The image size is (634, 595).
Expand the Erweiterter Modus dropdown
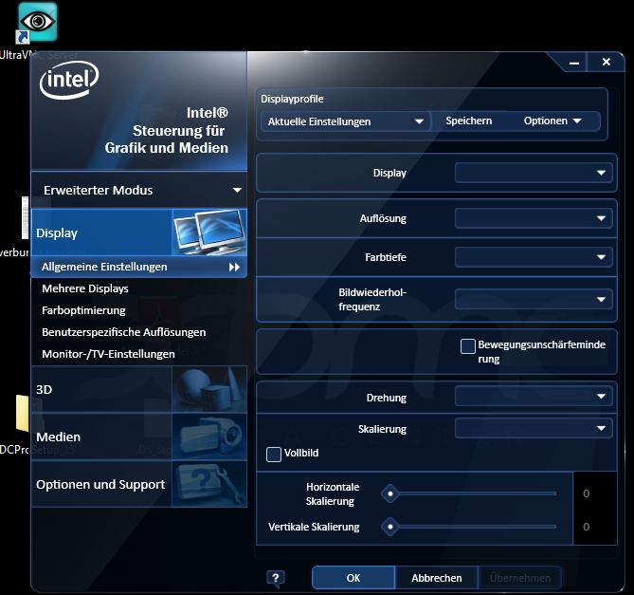point(138,190)
